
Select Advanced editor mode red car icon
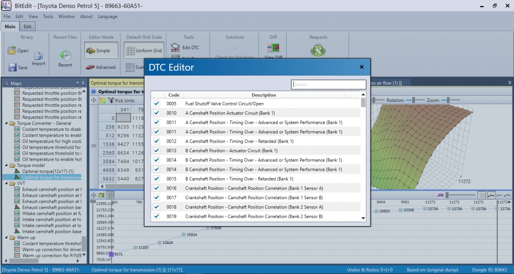90,67
